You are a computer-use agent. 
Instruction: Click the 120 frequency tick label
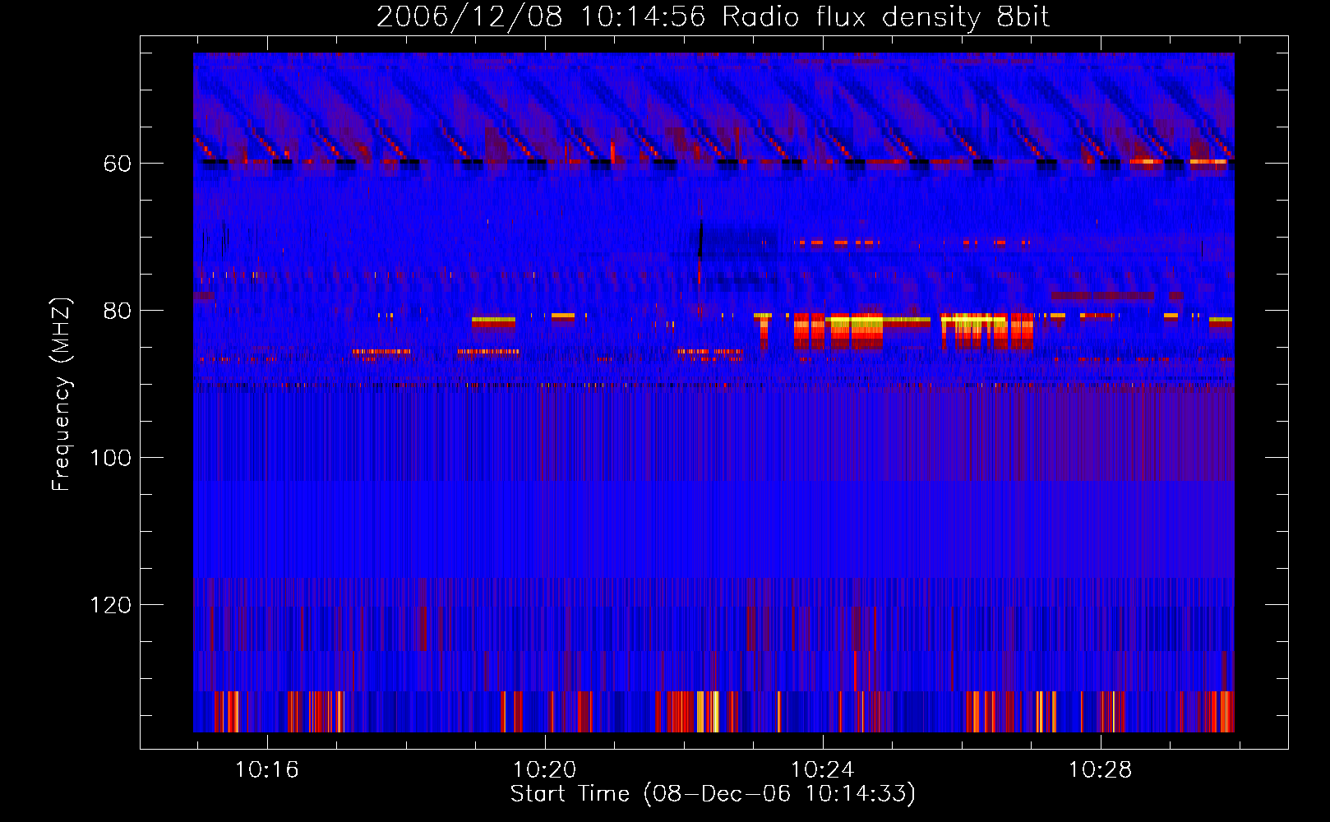click(x=110, y=605)
